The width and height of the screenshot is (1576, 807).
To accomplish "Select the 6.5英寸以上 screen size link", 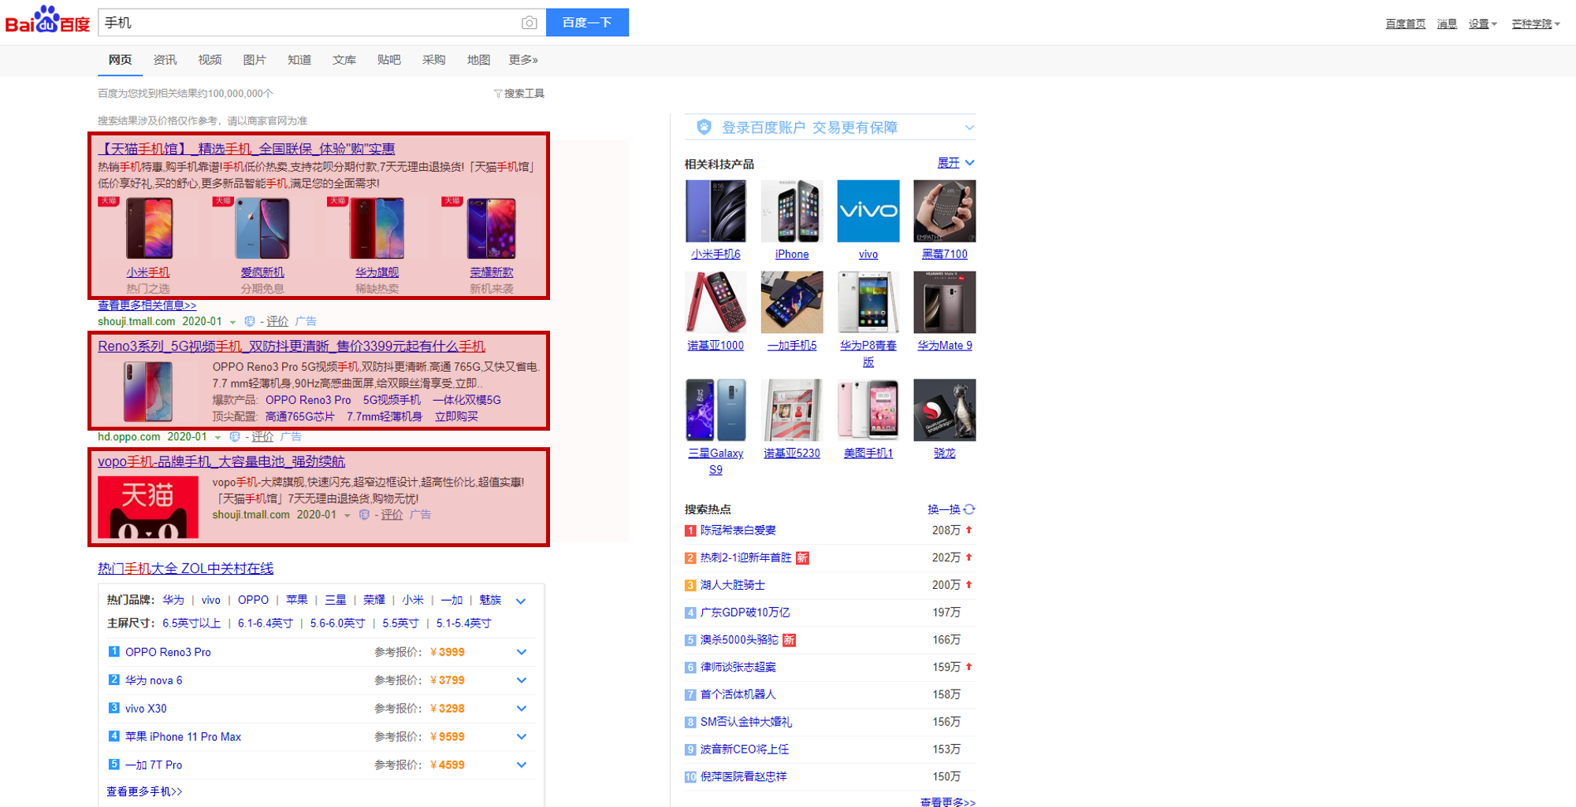I will point(191,624).
